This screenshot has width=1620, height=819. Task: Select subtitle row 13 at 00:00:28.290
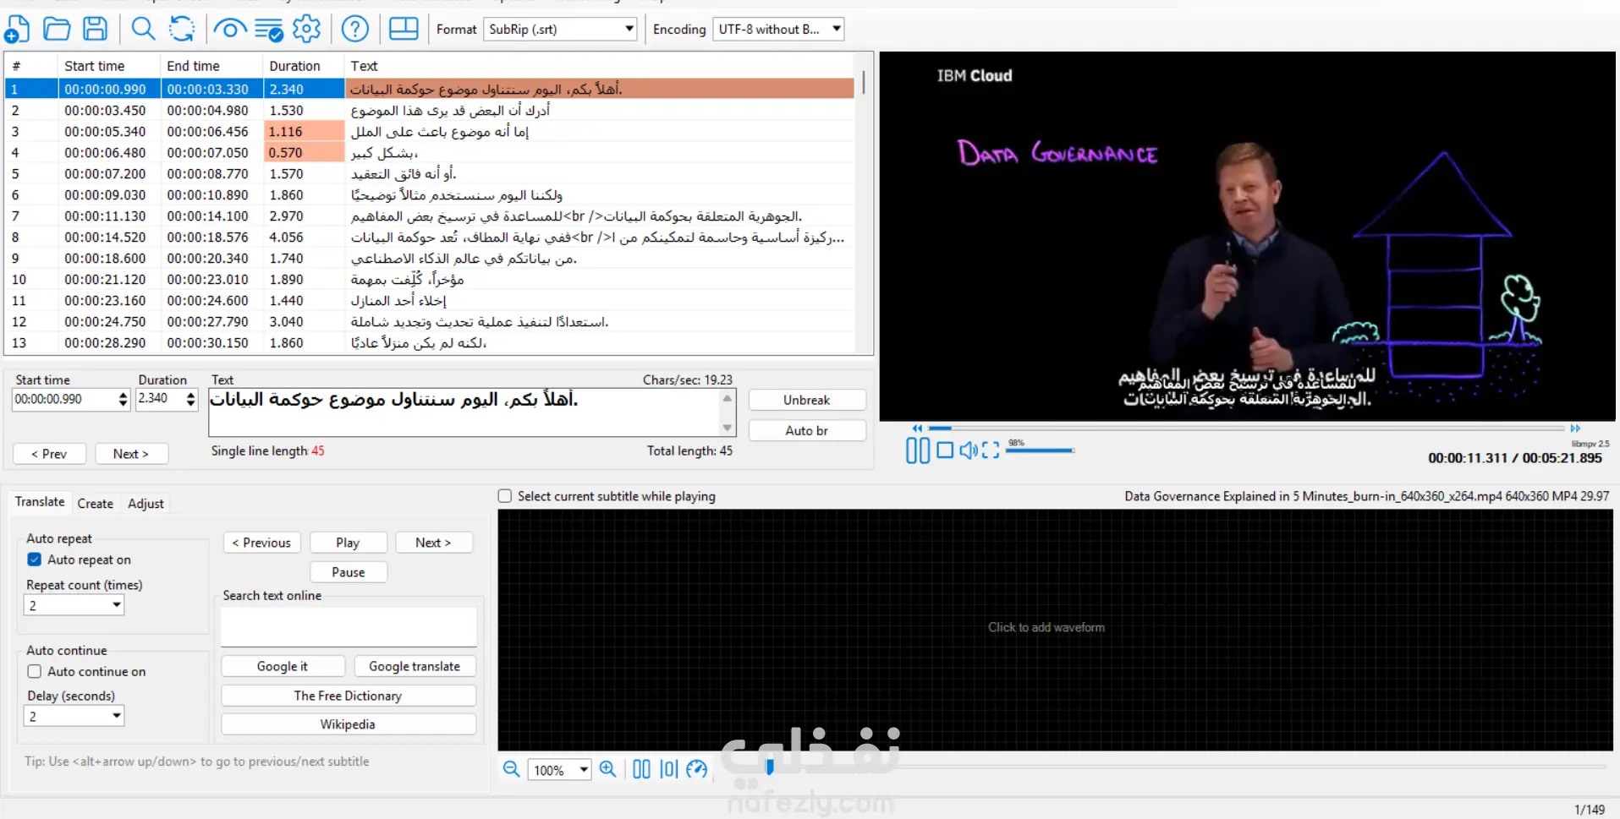click(x=430, y=343)
